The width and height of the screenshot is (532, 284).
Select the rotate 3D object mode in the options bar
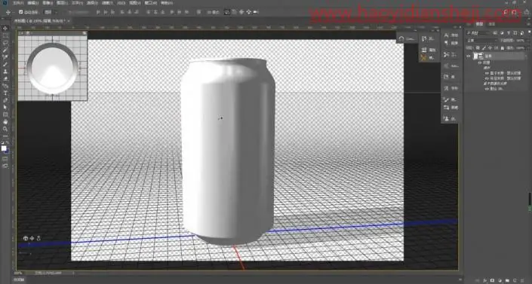227,12
